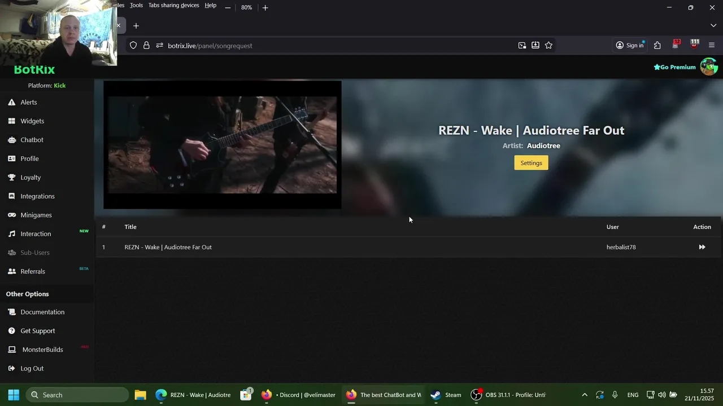Expand the list all tabs chevron

pos(713,26)
